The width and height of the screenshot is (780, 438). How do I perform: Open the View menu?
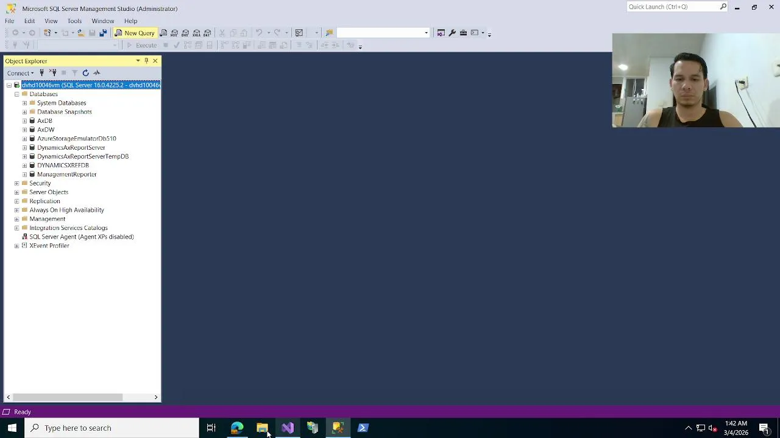tap(51, 21)
